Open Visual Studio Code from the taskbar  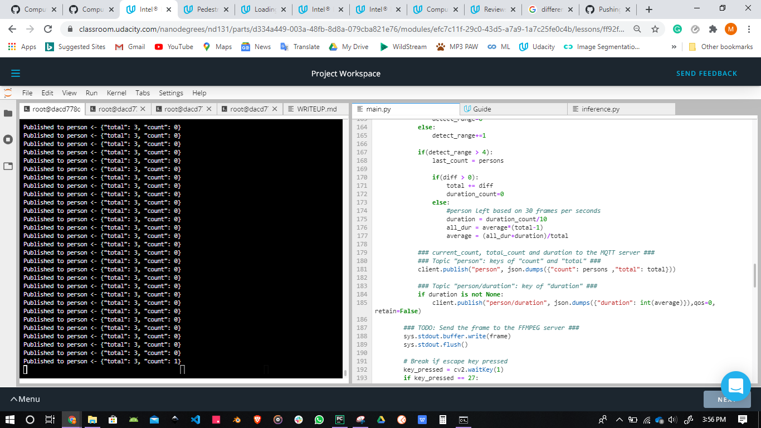pos(195,420)
